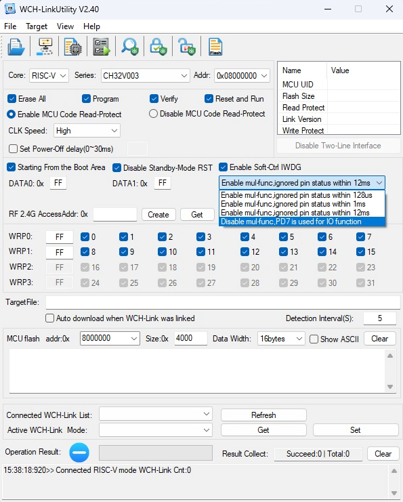
Task: Toggle the Erase All checkbox
Action: click(12, 99)
